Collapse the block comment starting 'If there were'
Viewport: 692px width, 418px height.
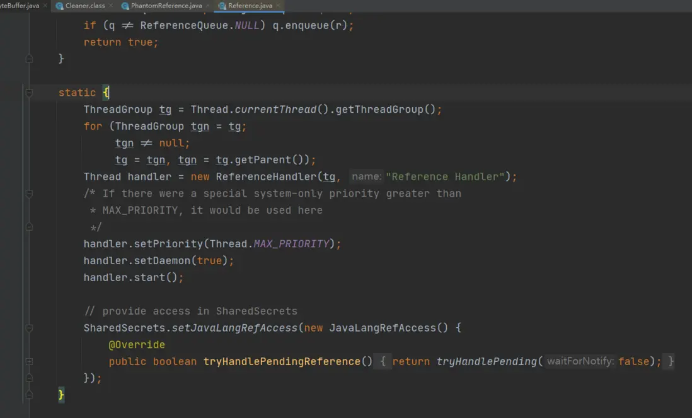point(29,194)
